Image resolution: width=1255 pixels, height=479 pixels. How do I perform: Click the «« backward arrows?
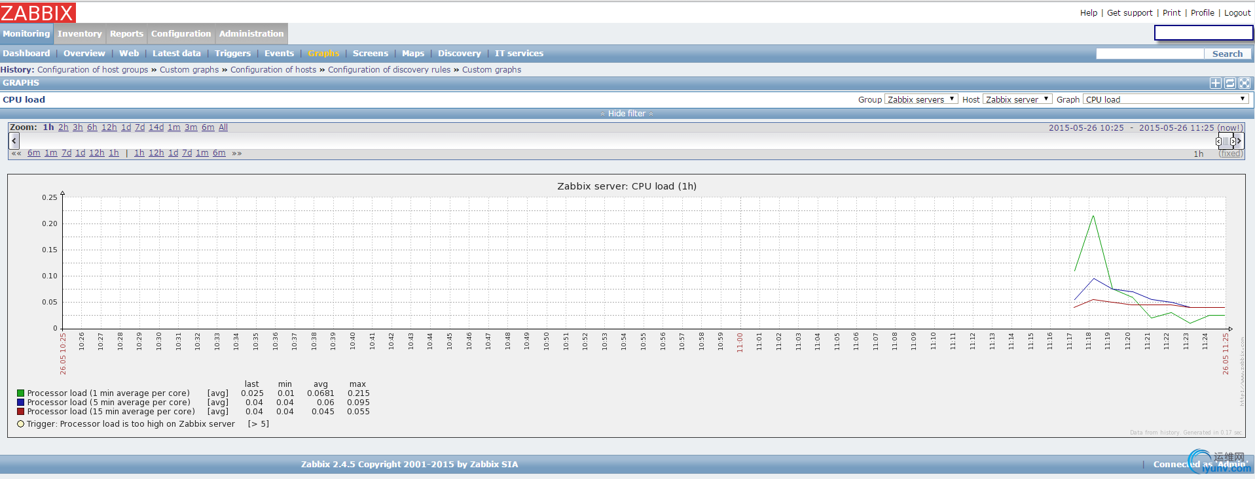pos(16,154)
